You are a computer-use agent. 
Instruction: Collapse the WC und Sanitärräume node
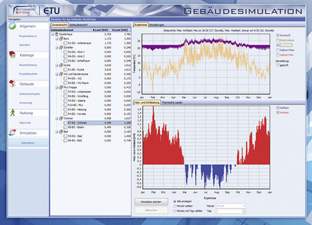[57, 74]
